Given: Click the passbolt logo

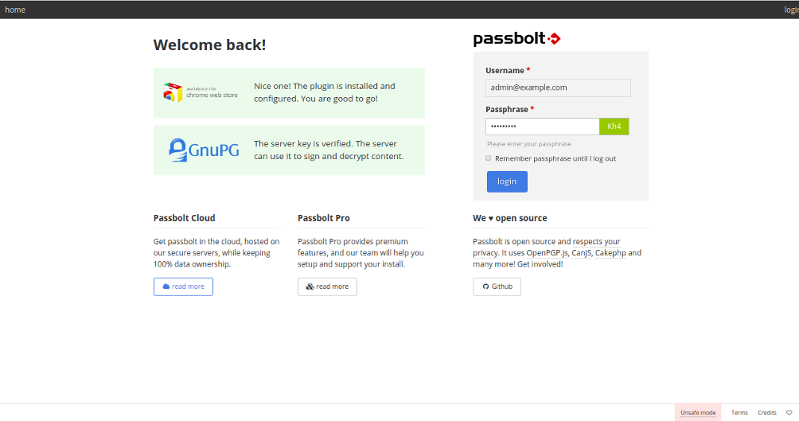Looking at the screenshot, I should point(516,39).
